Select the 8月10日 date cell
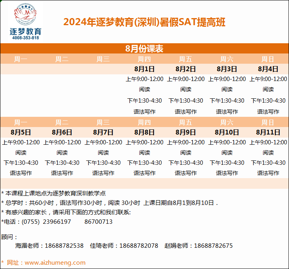This screenshot has width=289, height=269. click(x=227, y=133)
